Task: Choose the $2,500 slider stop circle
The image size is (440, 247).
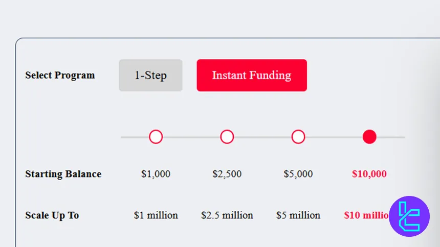Action: click(227, 137)
